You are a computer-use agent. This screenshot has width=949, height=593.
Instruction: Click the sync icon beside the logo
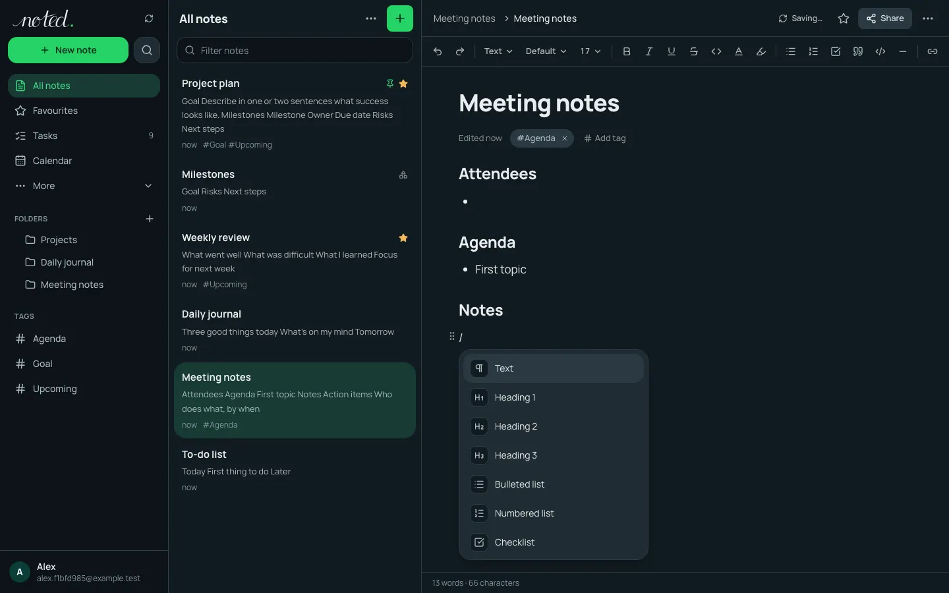click(x=149, y=18)
